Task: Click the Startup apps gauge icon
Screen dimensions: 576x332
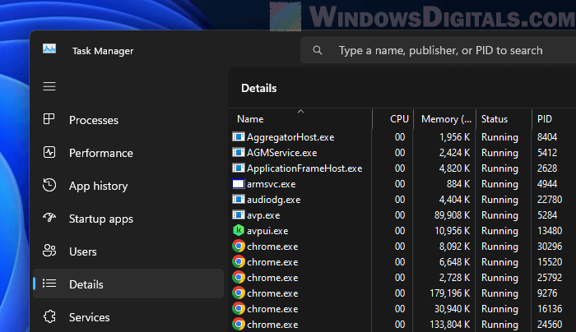Action: tap(49, 218)
